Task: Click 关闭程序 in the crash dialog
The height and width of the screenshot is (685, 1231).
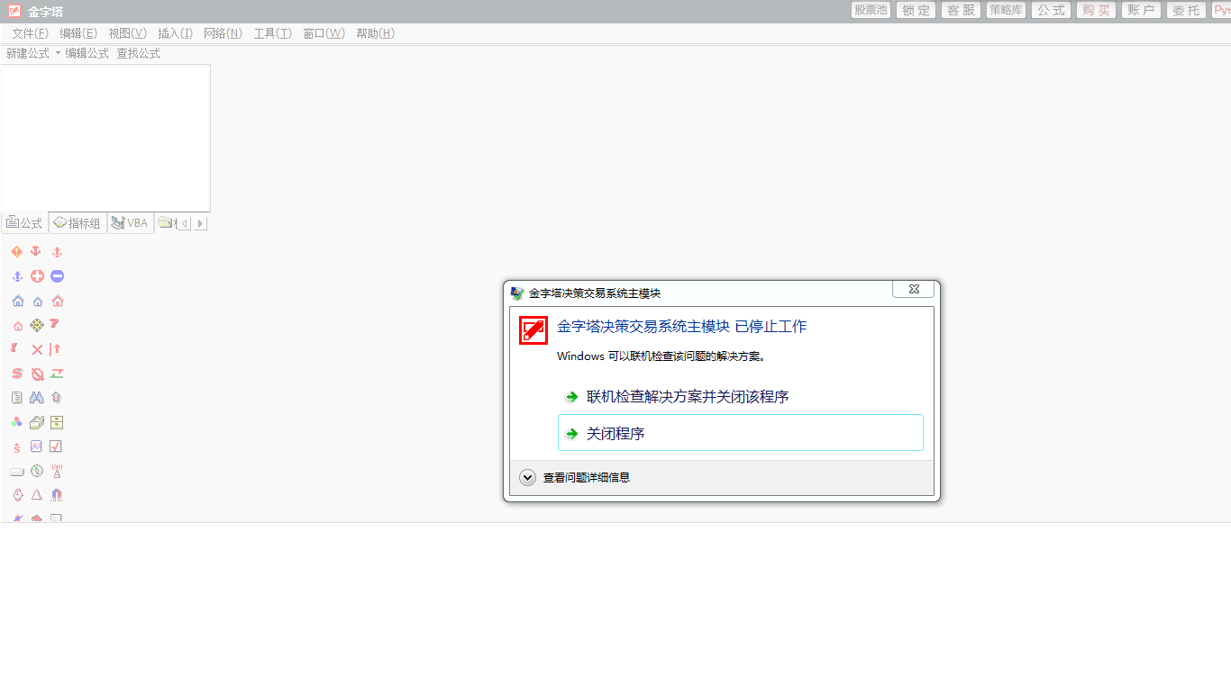Action: [x=741, y=433]
